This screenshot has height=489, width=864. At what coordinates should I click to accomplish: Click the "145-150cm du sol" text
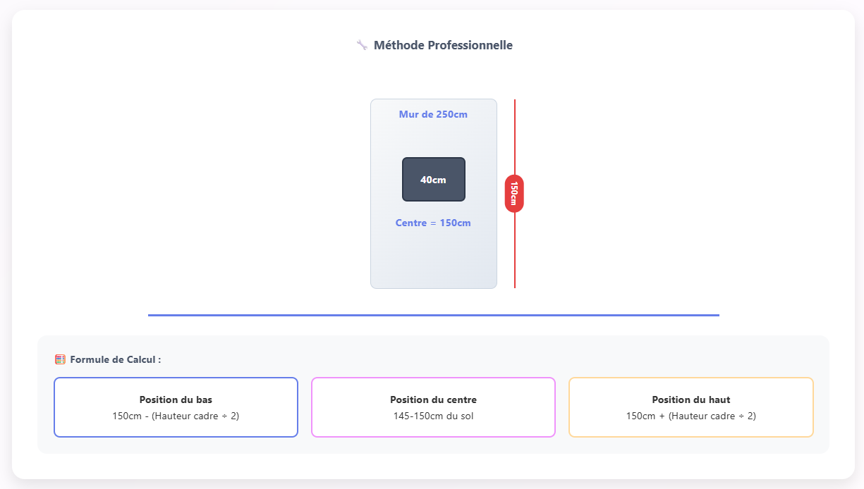433,416
